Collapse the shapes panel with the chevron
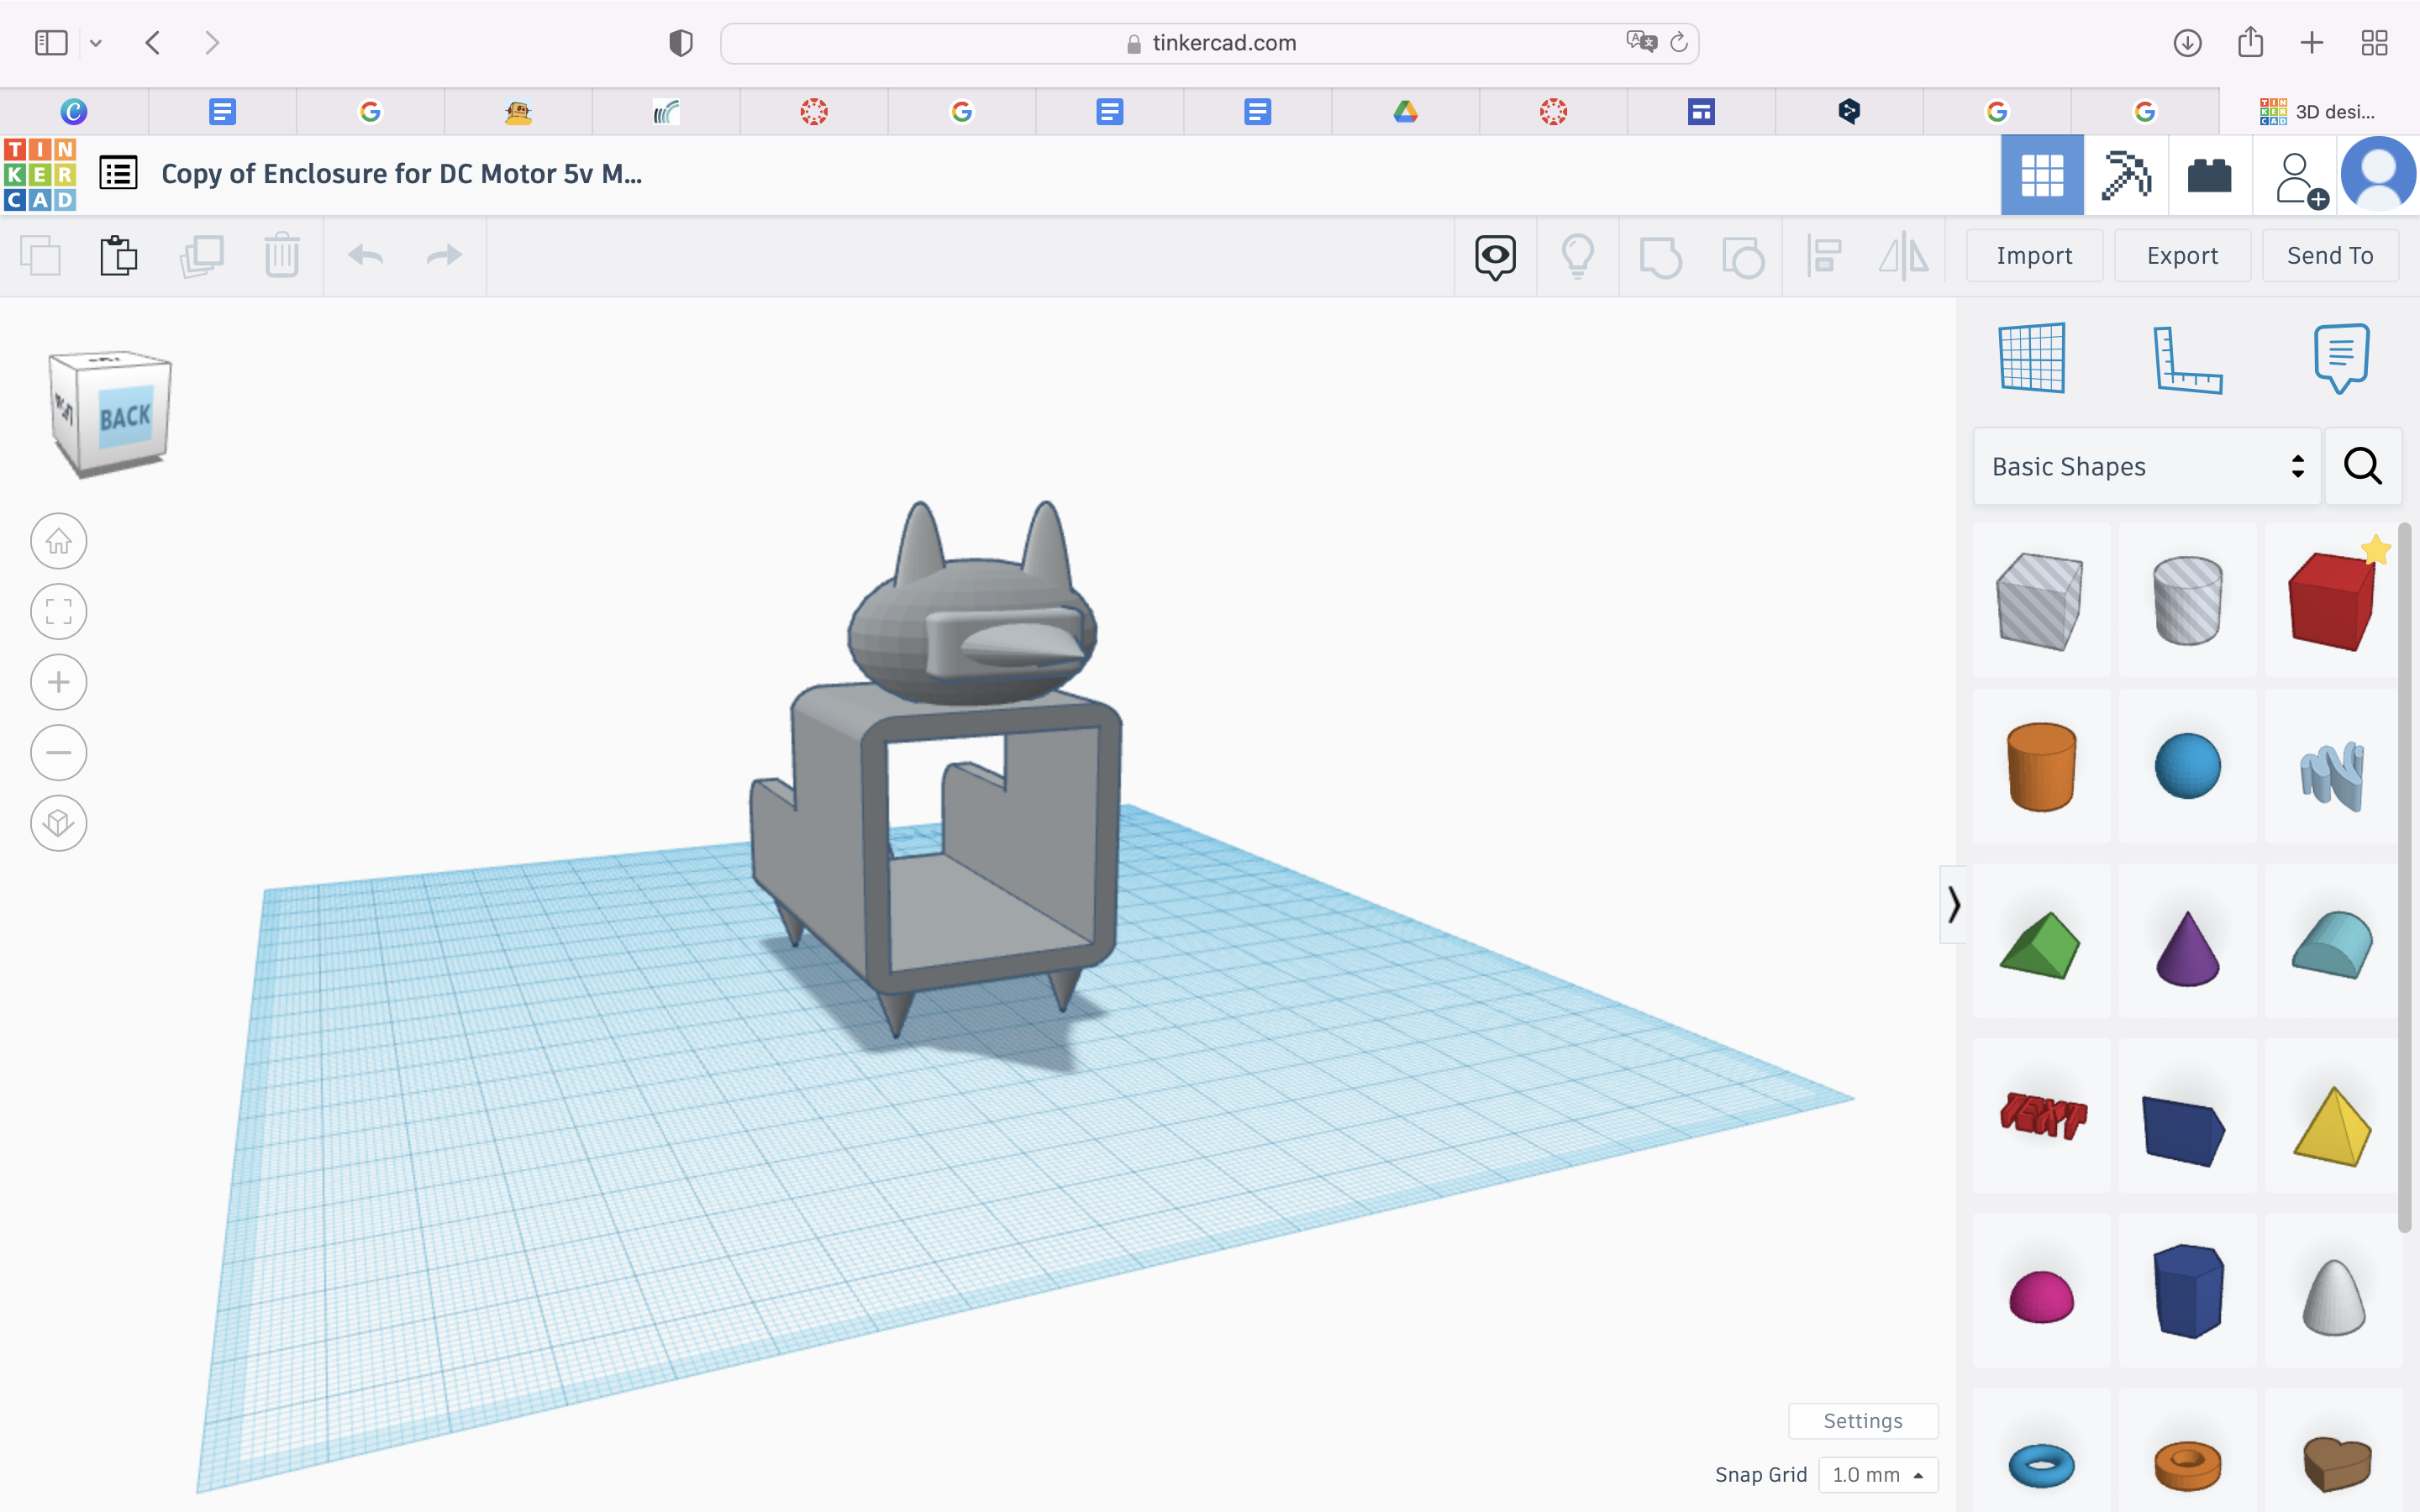This screenshot has width=2420, height=1512. click(x=1953, y=905)
